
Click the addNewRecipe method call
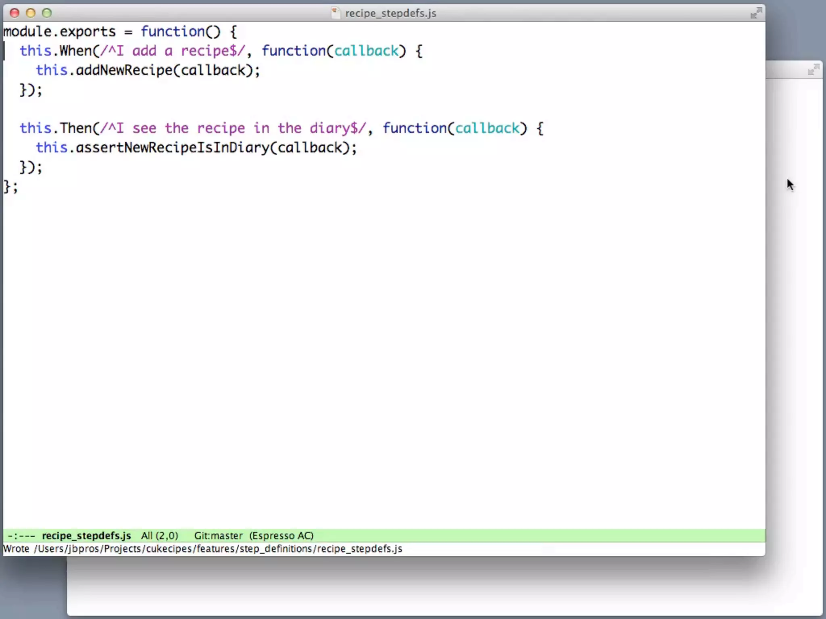point(124,70)
